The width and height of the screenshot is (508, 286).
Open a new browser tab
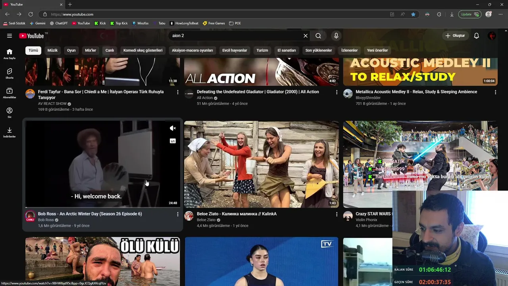pos(70,4)
